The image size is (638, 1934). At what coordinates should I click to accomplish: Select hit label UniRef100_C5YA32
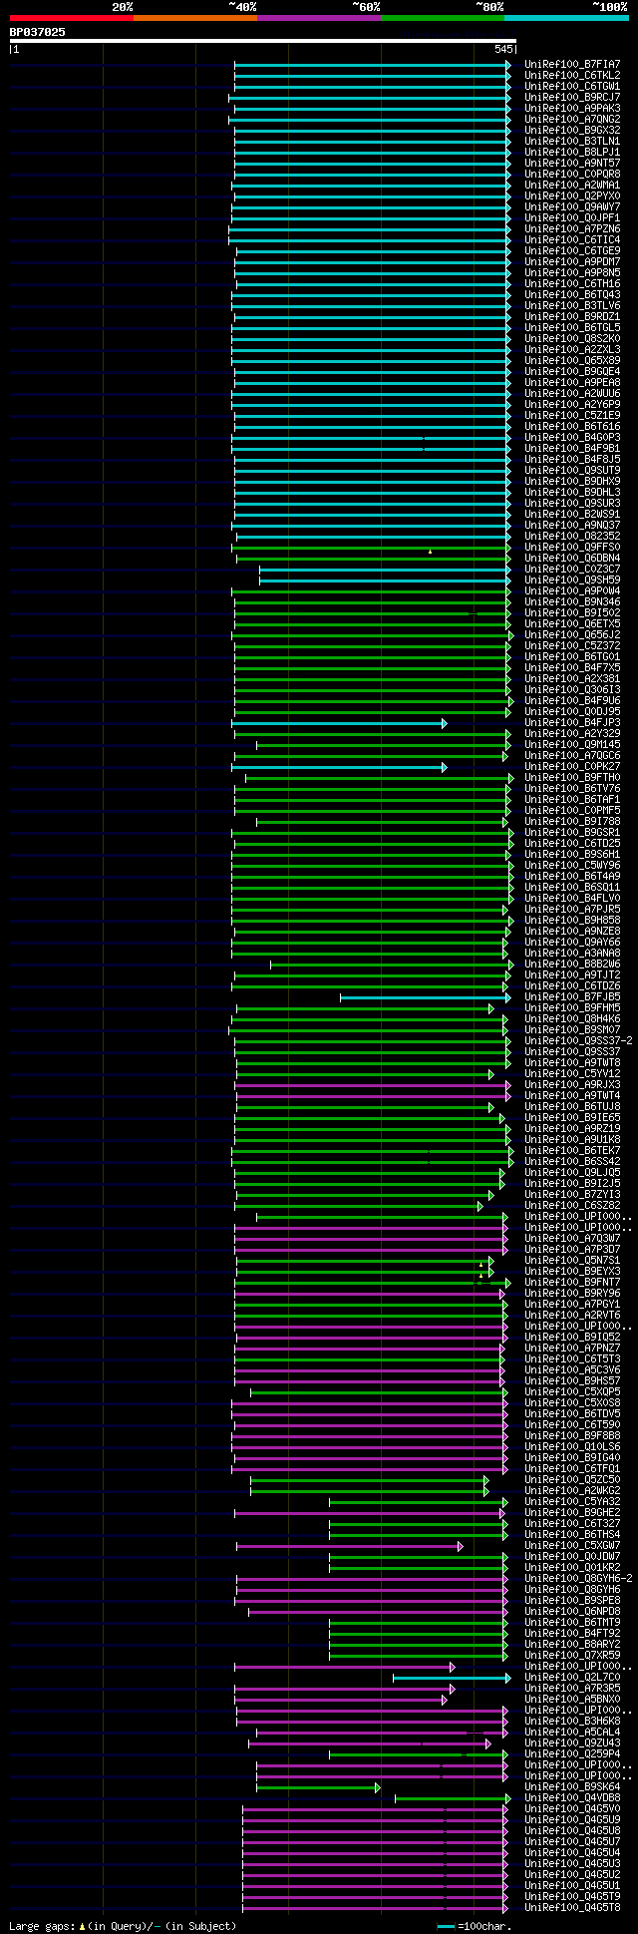(x=572, y=1501)
